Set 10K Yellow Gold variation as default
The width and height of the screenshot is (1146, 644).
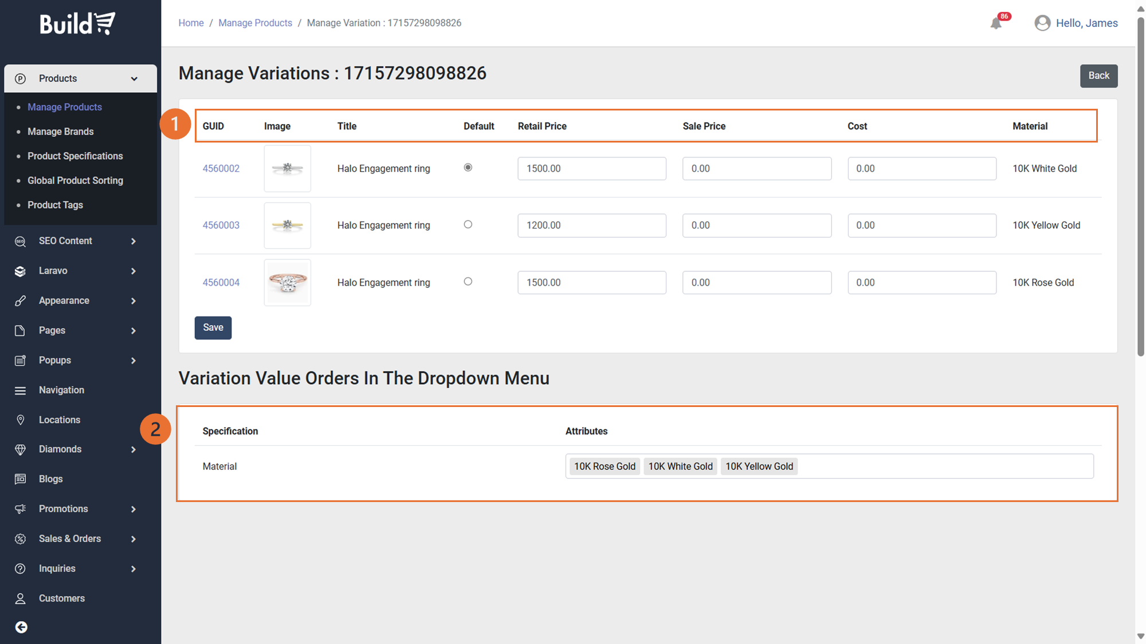468,224
